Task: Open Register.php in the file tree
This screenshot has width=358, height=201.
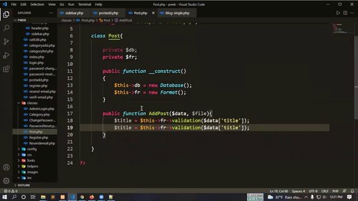Action: tap(39, 137)
